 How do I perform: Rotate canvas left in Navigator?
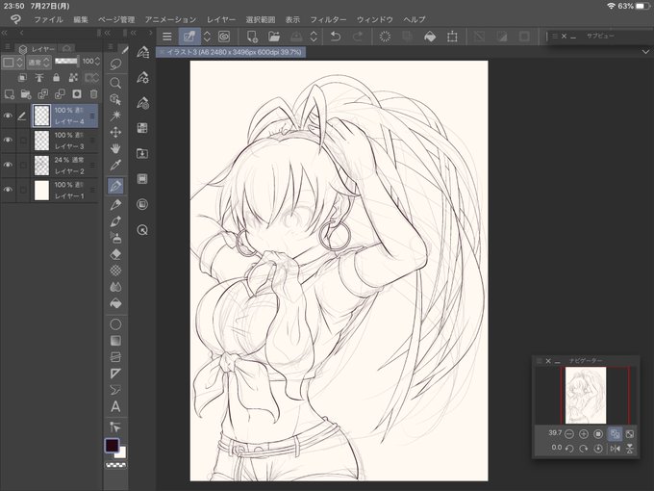click(x=569, y=449)
